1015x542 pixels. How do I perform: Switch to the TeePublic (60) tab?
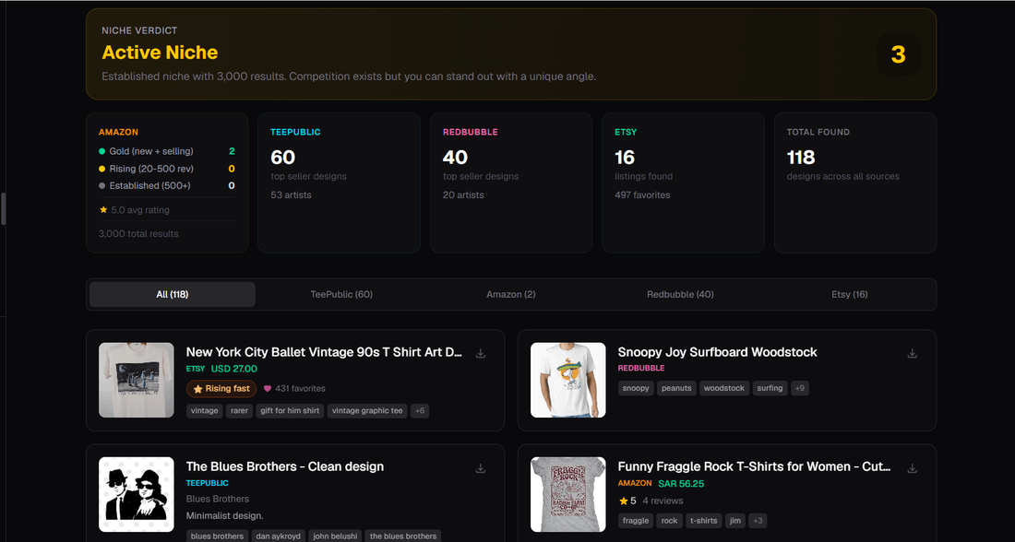(x=341, y=294)
